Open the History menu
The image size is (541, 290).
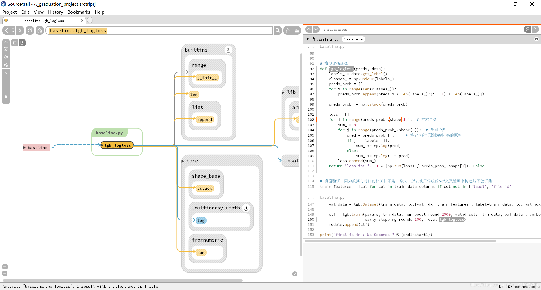click(x=56, y=12)
